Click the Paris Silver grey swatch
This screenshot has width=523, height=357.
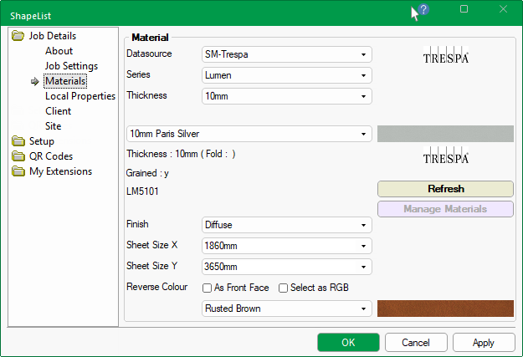coord(445,134)
